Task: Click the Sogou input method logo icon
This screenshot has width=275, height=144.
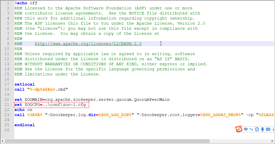Action: pyautogui.click(x=239, y=129)
